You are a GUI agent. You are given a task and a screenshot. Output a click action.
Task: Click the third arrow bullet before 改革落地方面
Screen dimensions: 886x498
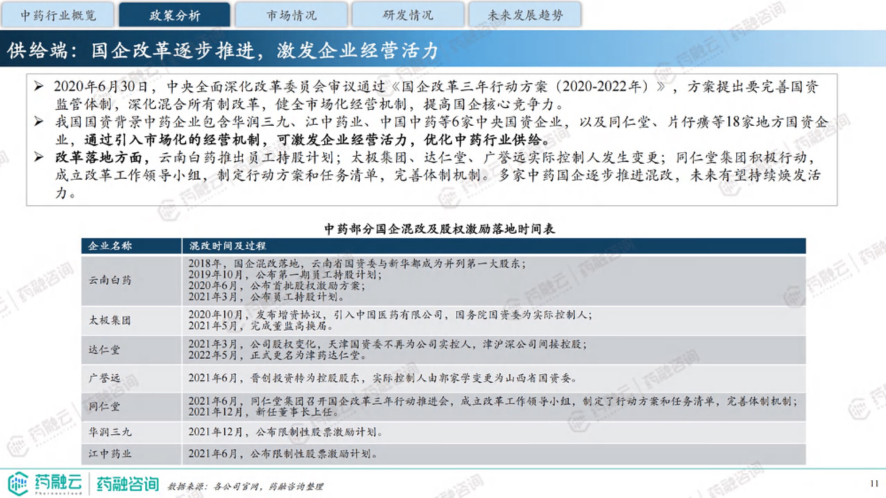[39, 157]
